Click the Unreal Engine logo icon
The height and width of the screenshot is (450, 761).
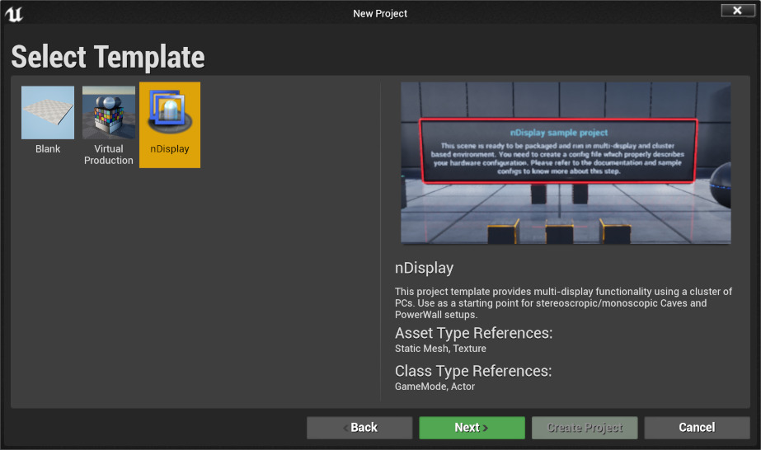pyautogui.click(x=14, y=13)
